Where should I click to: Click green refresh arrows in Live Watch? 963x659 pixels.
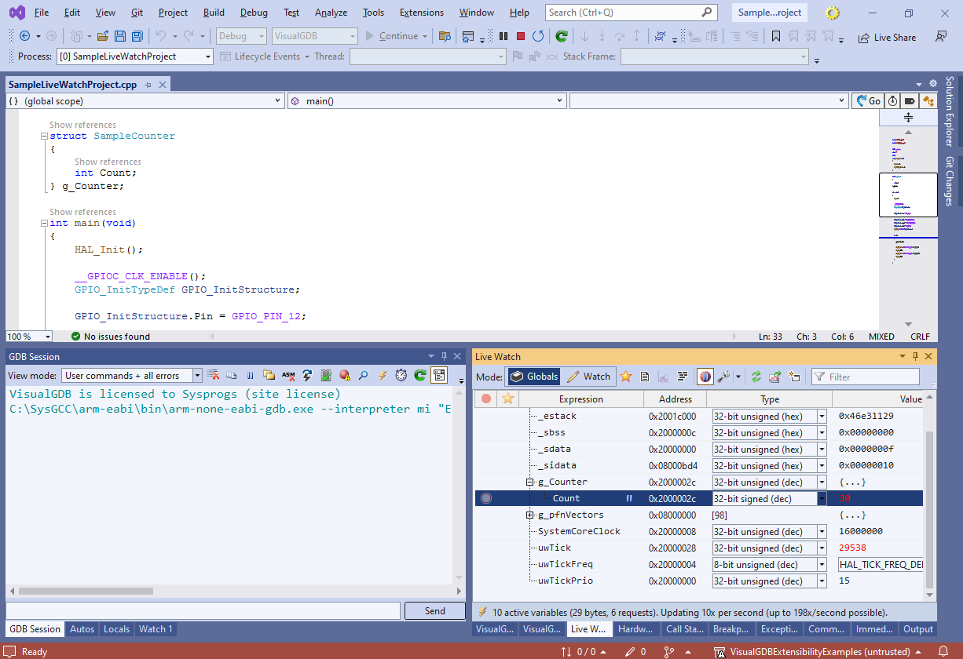[756, 377]
